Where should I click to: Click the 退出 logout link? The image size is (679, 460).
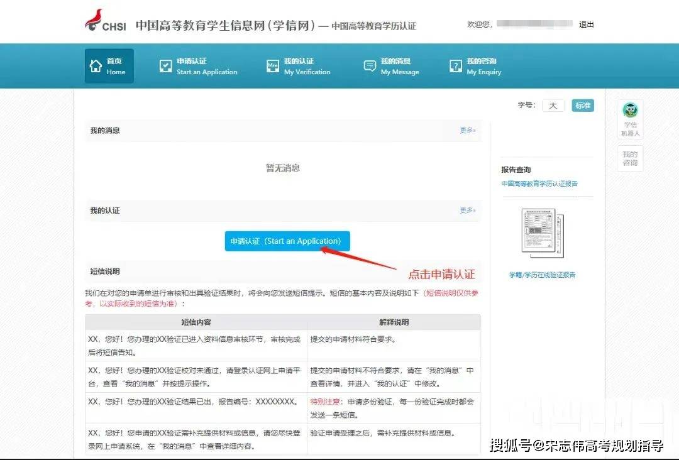[587, 25]
